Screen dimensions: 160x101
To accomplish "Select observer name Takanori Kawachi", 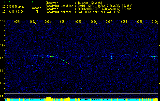I will point(90,3).
